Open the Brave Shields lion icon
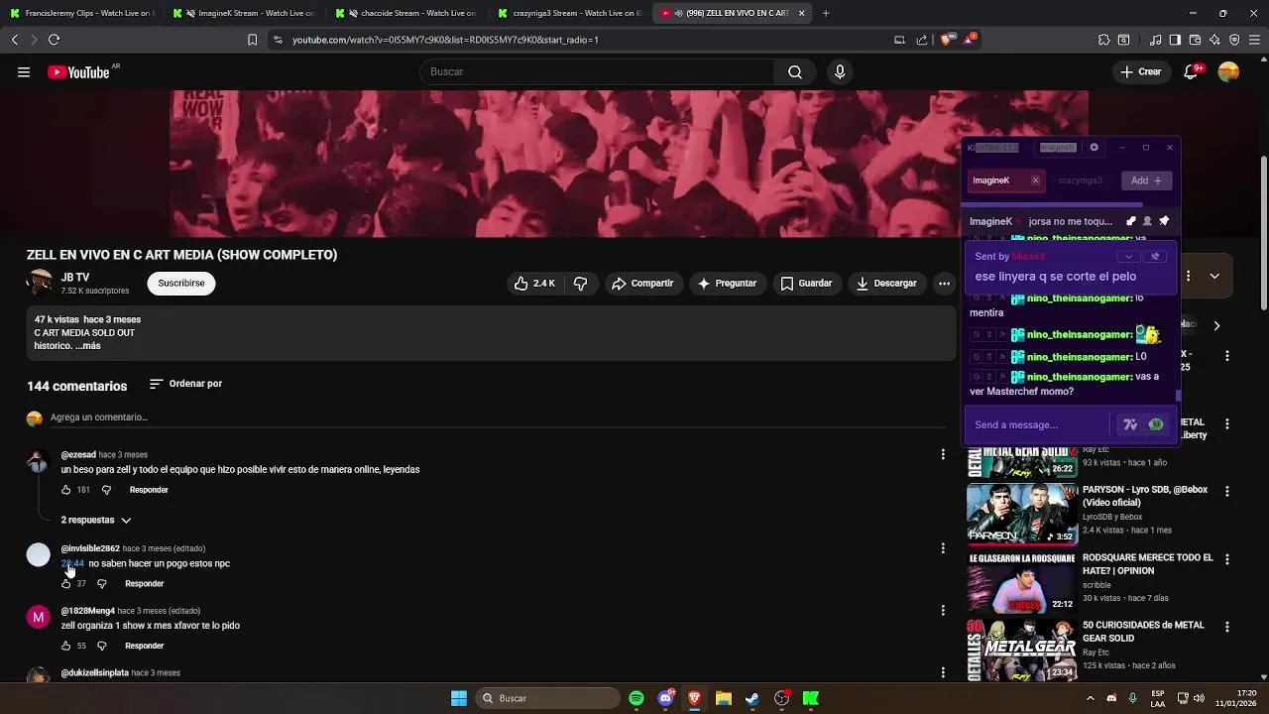Viewport: 1269px width, 714px height. 946,40
